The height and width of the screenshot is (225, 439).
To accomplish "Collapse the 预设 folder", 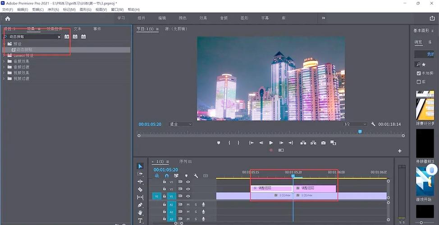I will coord(4,44).
